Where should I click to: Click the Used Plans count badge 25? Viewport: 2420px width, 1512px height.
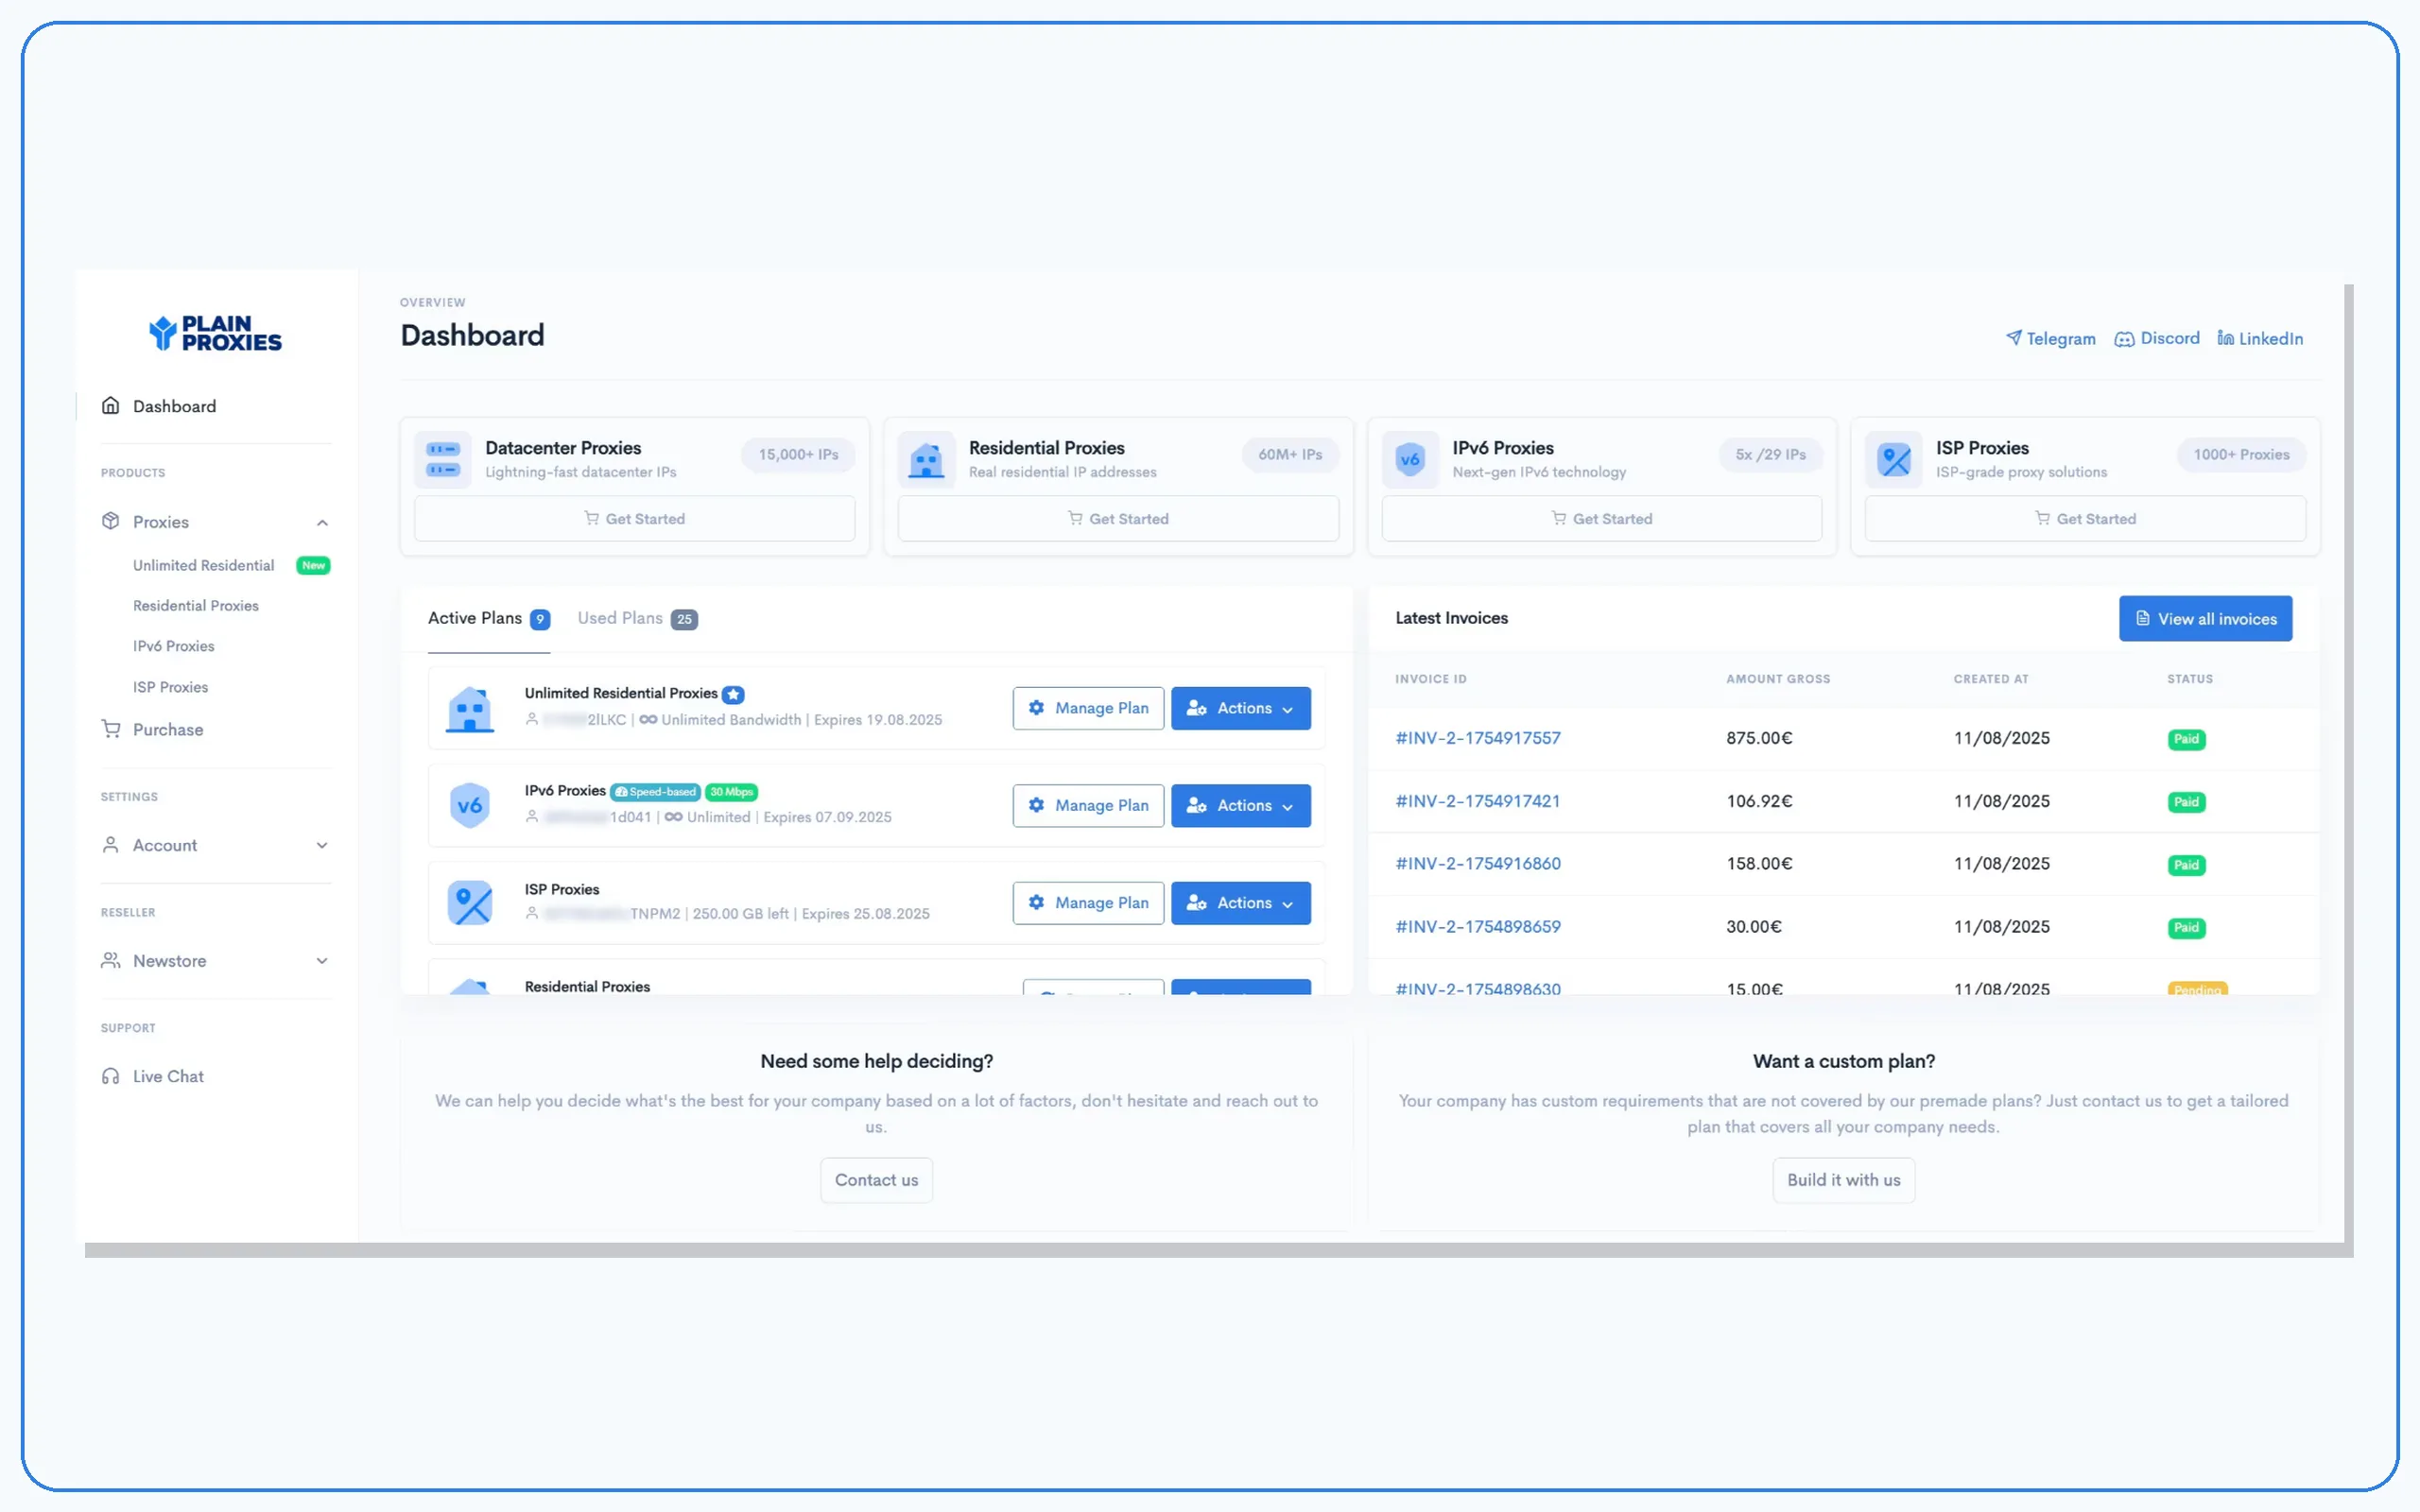pos(684,619)
